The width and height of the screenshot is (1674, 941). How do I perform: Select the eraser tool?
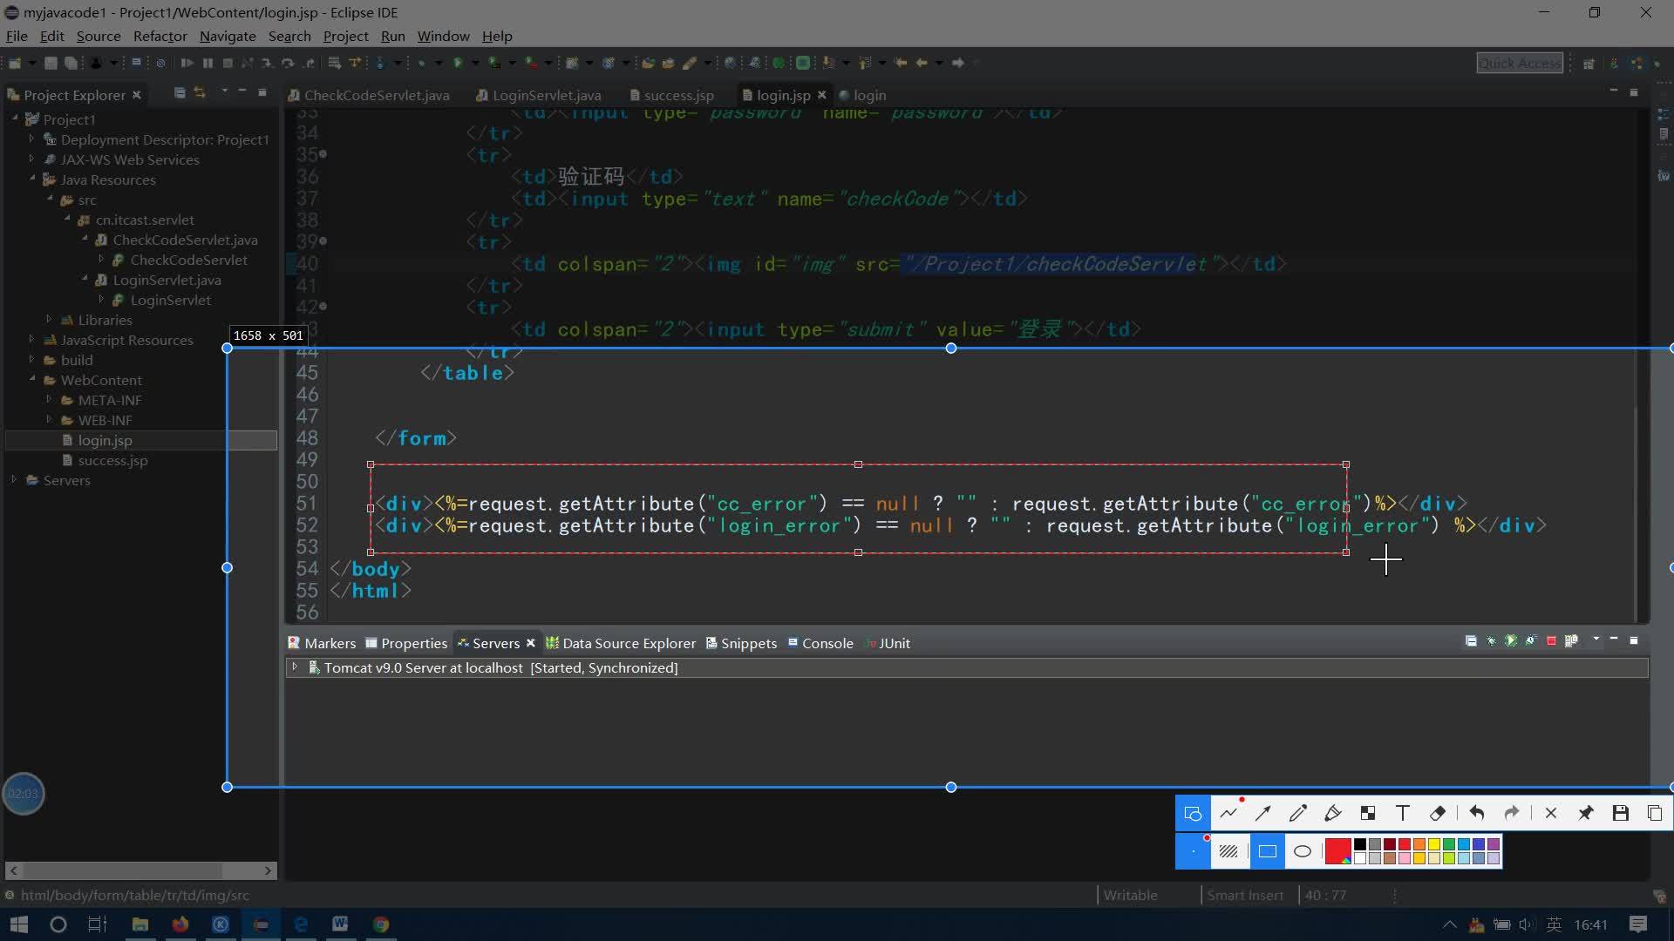[1438, 814]
